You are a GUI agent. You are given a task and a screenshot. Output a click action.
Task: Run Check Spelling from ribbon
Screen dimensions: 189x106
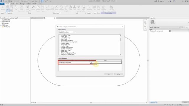(79, 9)
